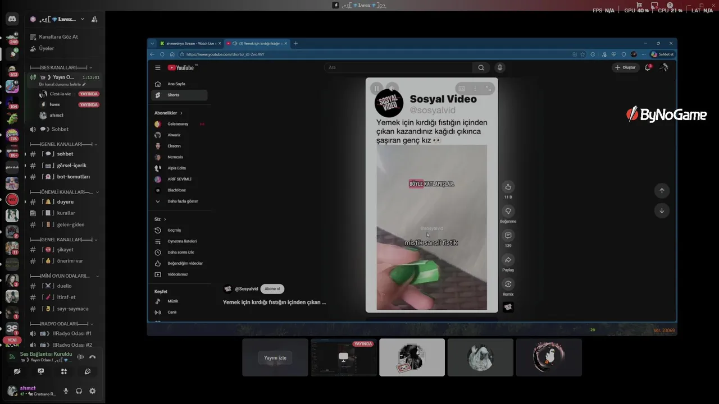Select the YAYINDA stream thumbnail tile

[344, 357]
